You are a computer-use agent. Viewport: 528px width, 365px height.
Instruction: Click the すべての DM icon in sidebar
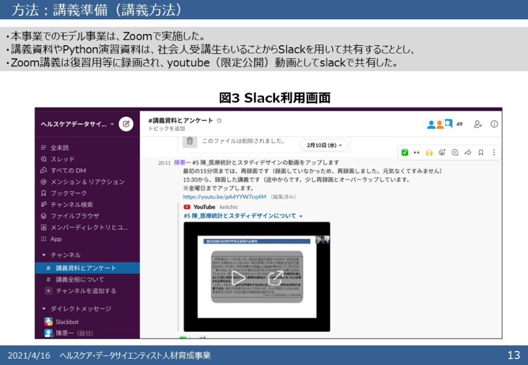pyautogui.click(x=43, y=170)
